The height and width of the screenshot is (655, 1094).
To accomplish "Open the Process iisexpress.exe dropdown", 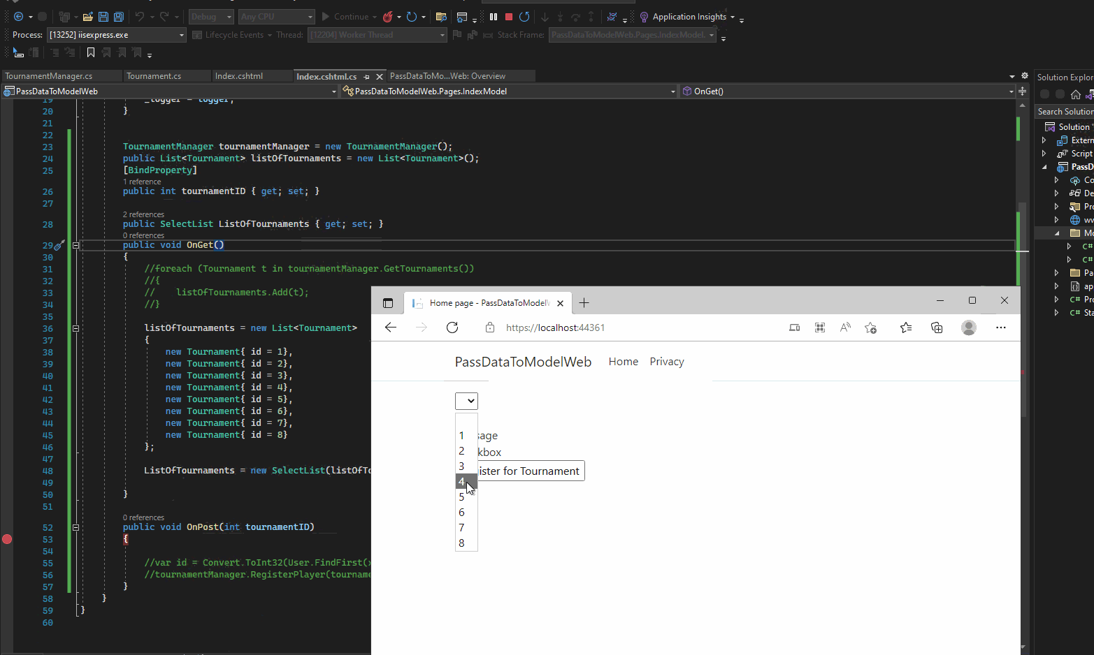I will click(x=117, y=35).
